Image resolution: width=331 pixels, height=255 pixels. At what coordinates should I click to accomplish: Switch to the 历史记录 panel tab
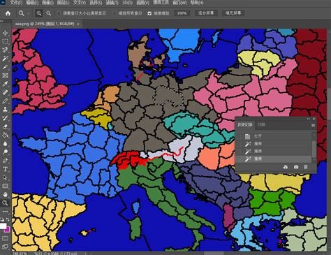(x=245, y=125)
